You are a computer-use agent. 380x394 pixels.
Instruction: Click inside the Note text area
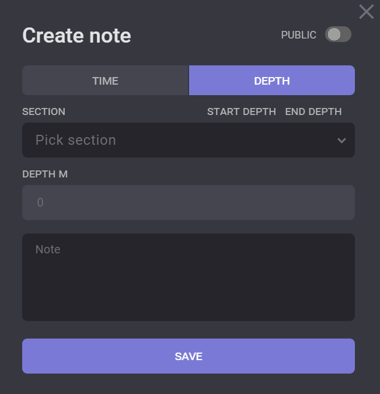(x=188, y=277)
